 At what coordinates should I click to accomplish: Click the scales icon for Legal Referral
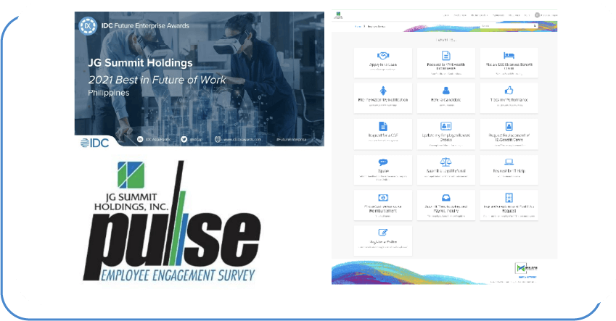[x=446, y=162]
